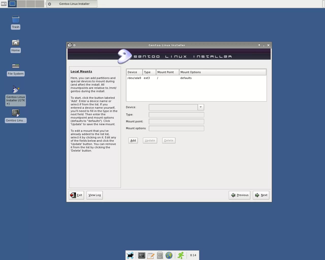Image resolution: width=325 pixels, height=260 pixels.
Task: Click the green running-man logout icon
Action: click(181, 255)
